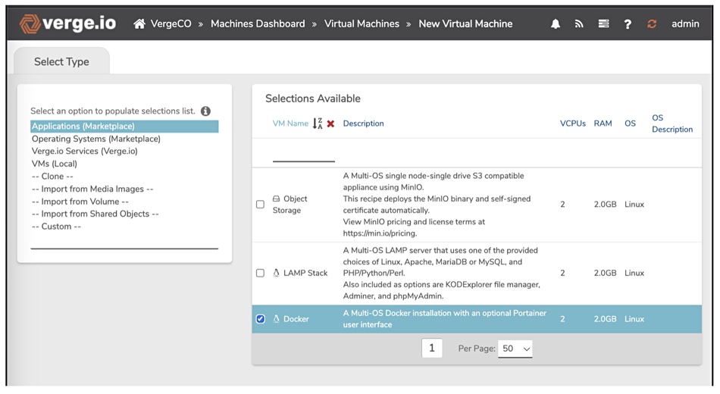
Task: Toggle the Z-A sort icon on VM Name
Action: [318, 124]
